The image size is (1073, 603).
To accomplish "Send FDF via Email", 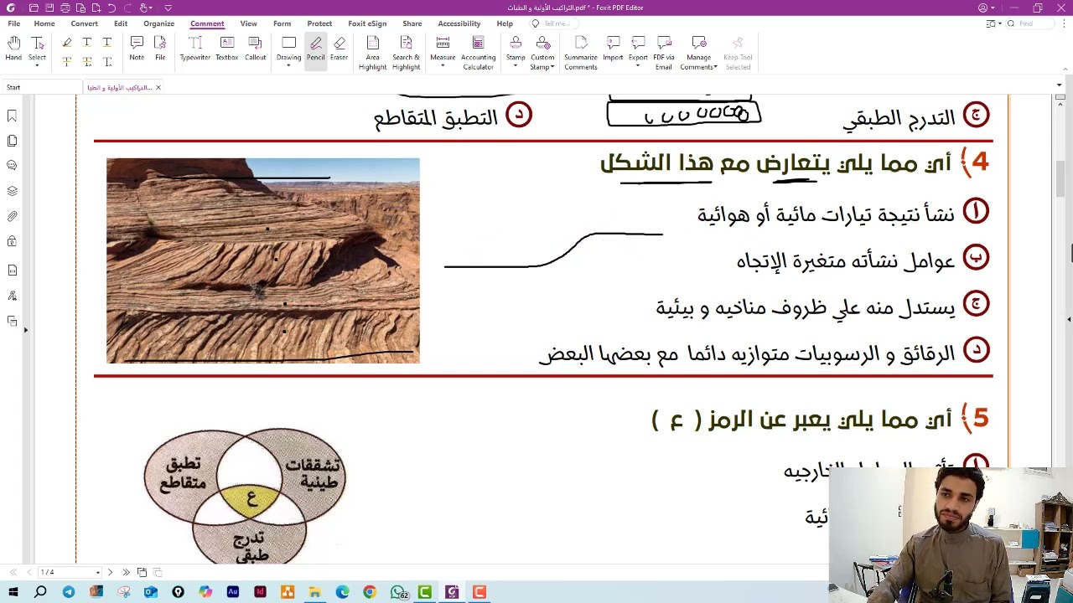I will 664,52.
